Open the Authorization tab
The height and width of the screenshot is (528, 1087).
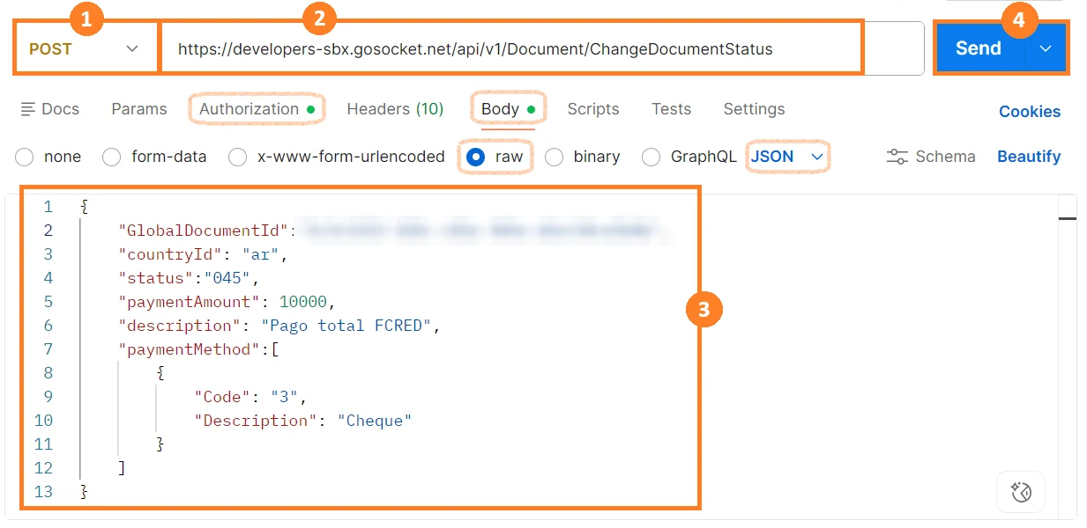257,109
